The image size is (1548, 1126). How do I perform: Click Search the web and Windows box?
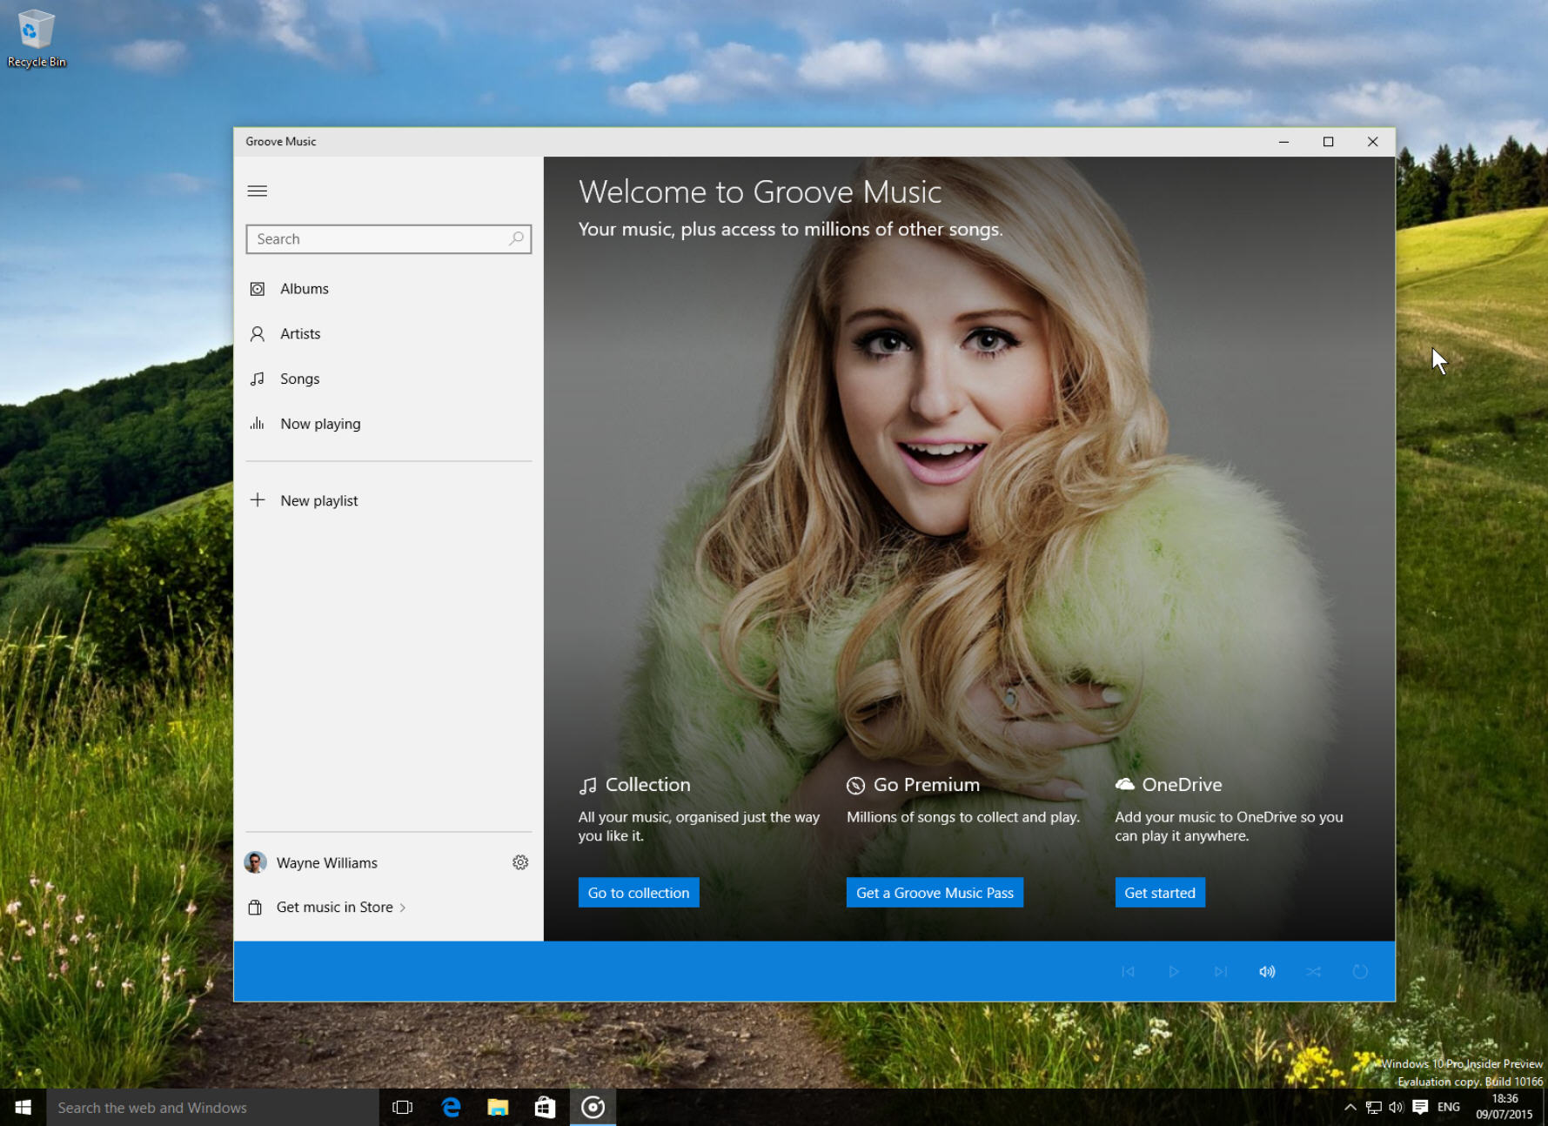click(x=212, y=1107)
